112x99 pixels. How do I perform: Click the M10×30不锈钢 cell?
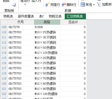[x=47, y=37]
